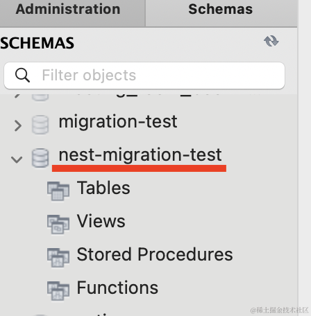The image size is (311, 316).
Task: Click the Stored Procedures folder icon
Action: pyautogui.click(x=58, y=258)
